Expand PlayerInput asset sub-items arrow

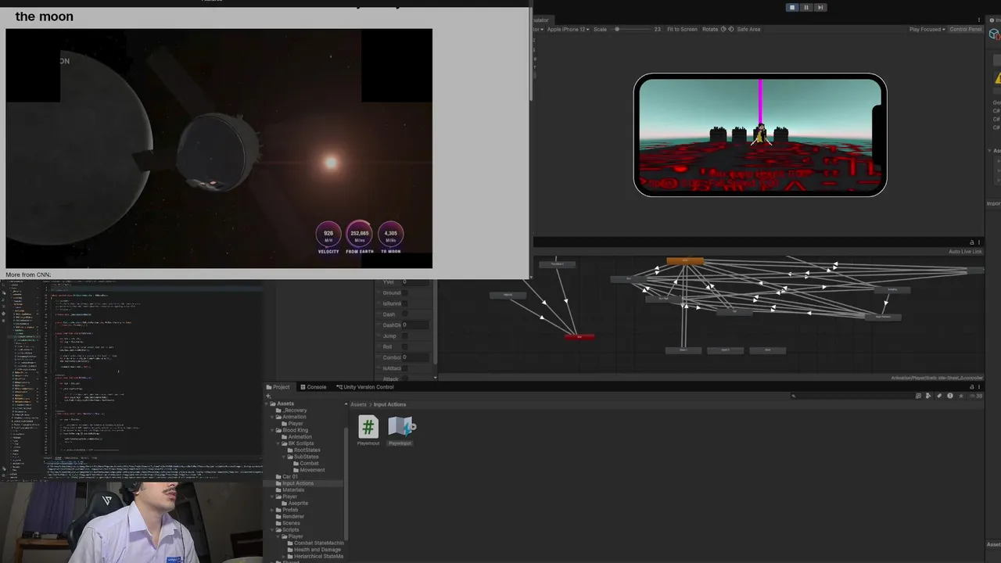coord(414,427)
